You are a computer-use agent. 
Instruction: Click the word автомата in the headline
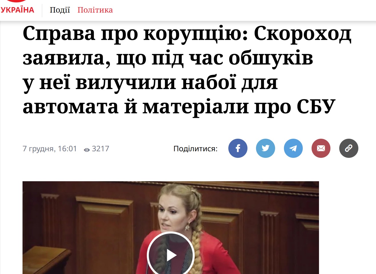70,107
